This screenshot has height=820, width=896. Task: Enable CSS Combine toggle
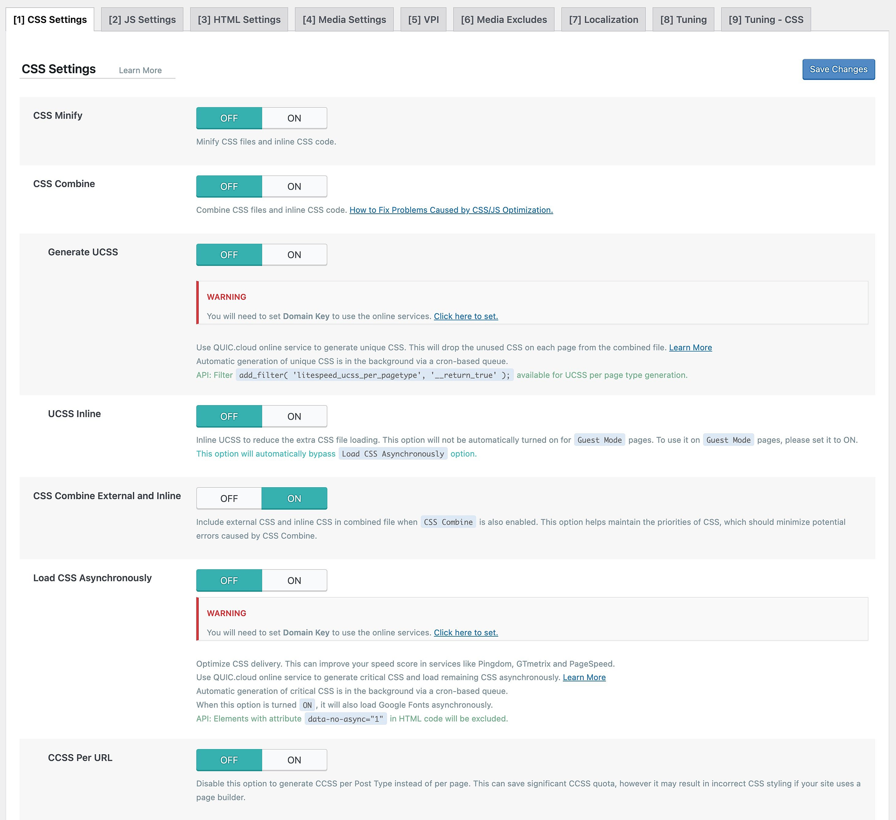(x=294, y=187)
